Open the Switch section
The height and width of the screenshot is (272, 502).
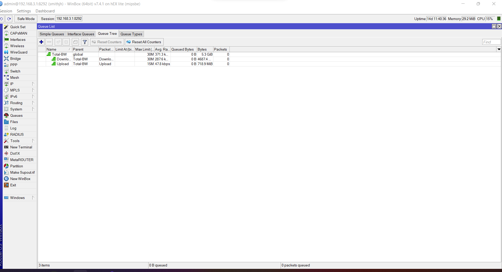pyautogui.click(x=20, y=71)
